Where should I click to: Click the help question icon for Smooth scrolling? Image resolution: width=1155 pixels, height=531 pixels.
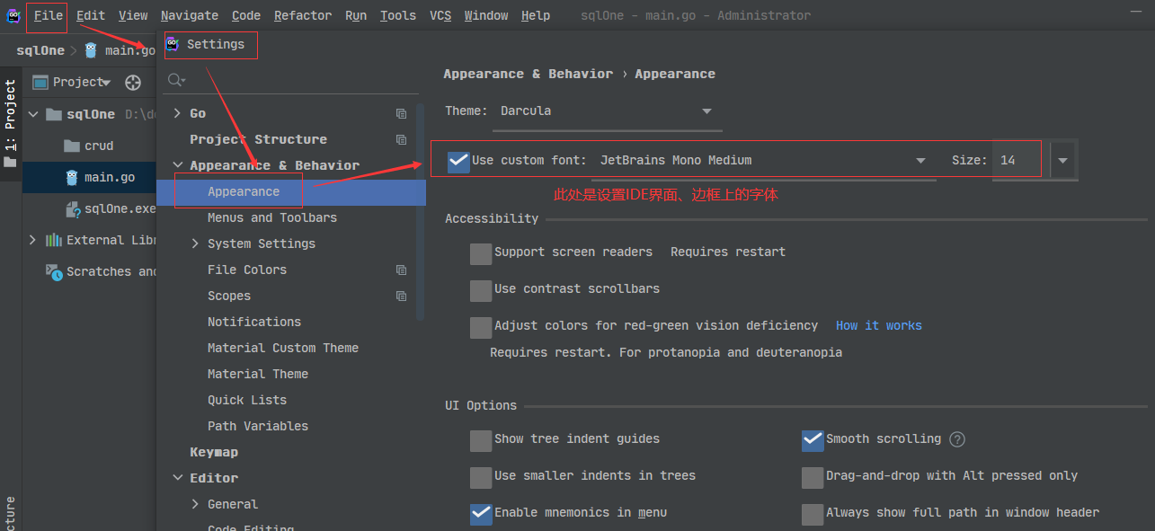pyautogui.click(x=957, y=439)
